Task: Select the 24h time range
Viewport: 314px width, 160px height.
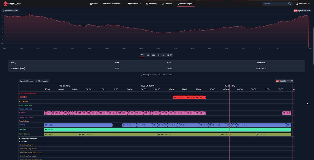Action: (x=142, y=55)
